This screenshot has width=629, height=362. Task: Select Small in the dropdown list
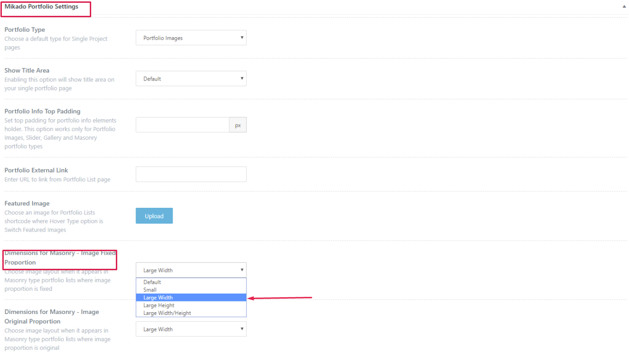coord(150,290)
